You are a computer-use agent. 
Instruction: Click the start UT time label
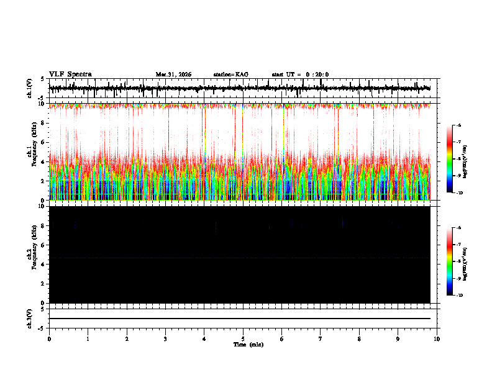[x=300, y=75]
